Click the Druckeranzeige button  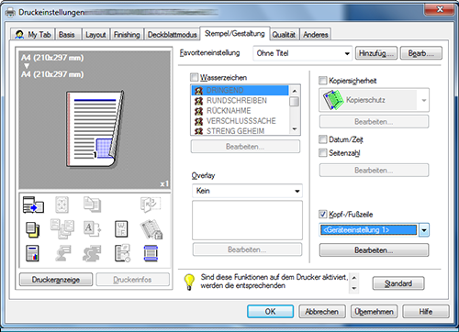(x=56, y=280)
